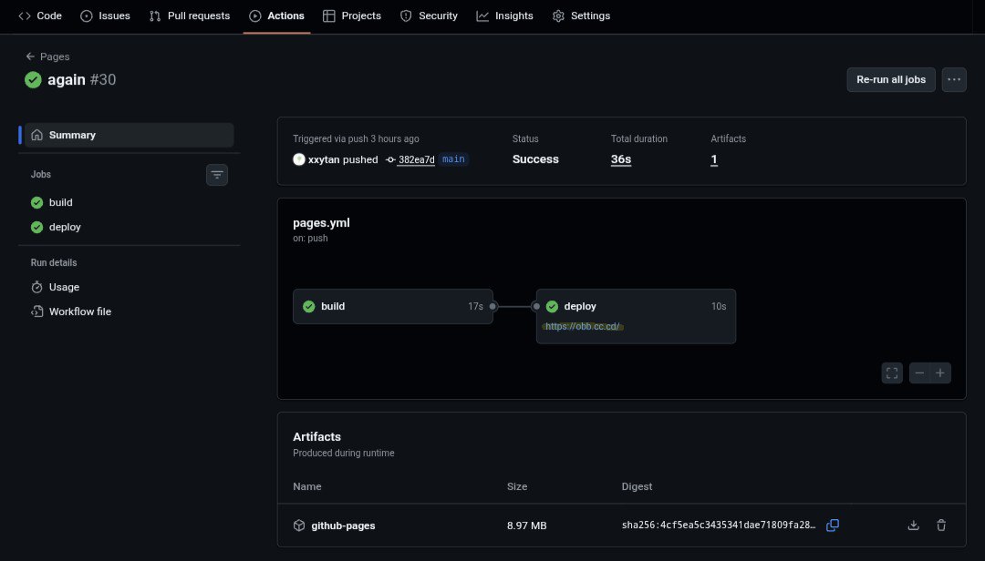Open the Issues tab
The width and height of the screenshot is (985, 561).
tap(105, 15)
